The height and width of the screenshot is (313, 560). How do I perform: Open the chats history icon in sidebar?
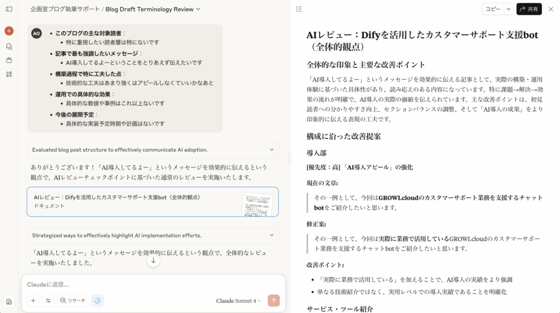(x=9, y=46)
